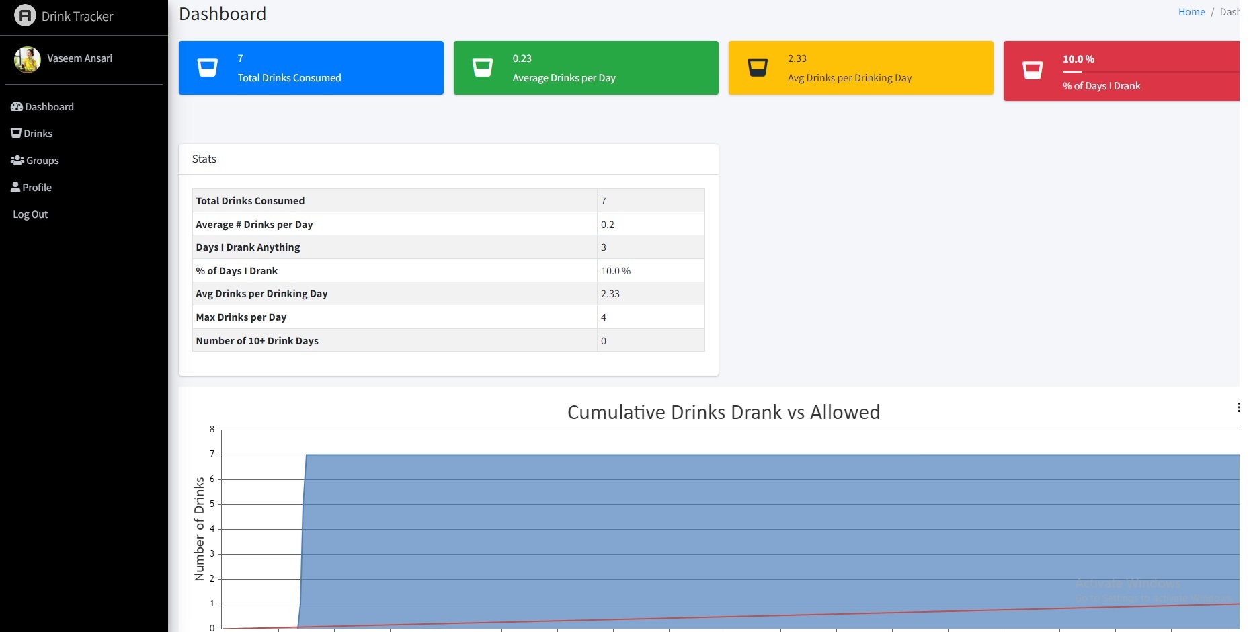This screenshot has height=632, width=1249.
Task: Click the Log Out link
Action: pos(31,214)
